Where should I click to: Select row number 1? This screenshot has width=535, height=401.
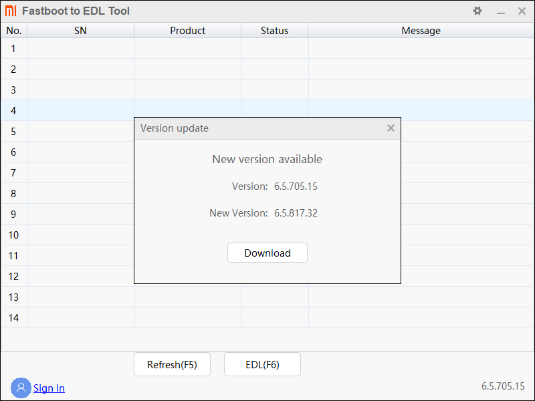[267, 48]
